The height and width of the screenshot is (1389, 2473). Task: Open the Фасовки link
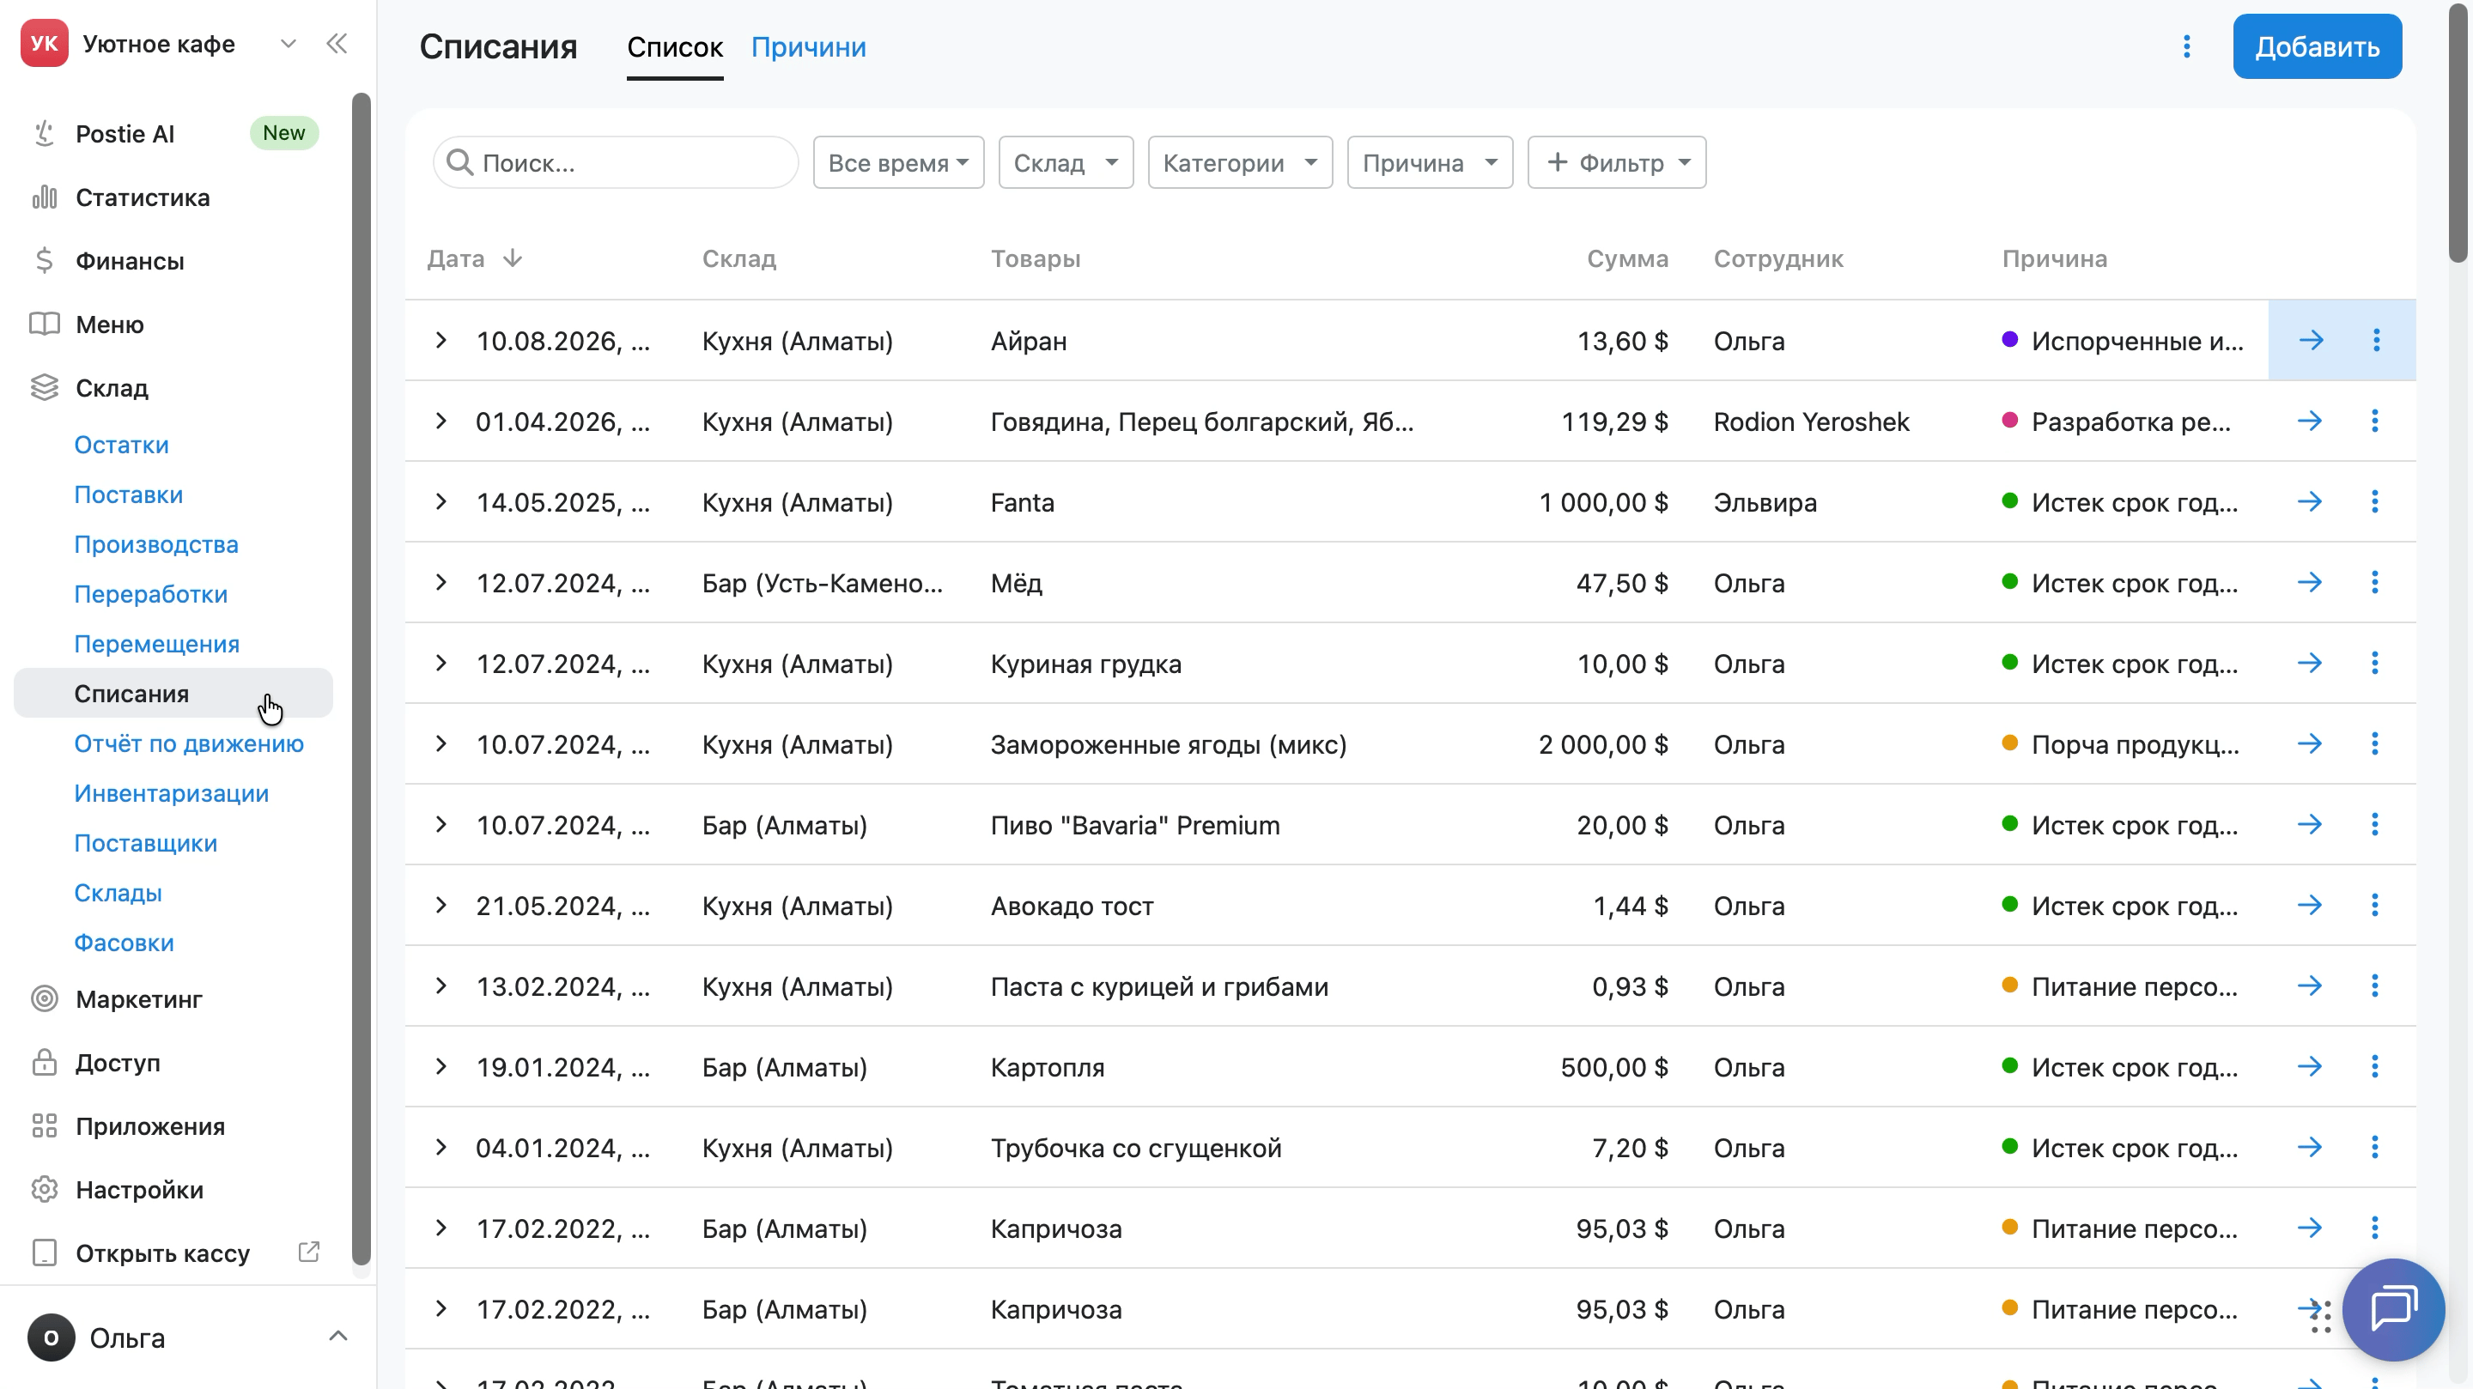coord(125,943)
